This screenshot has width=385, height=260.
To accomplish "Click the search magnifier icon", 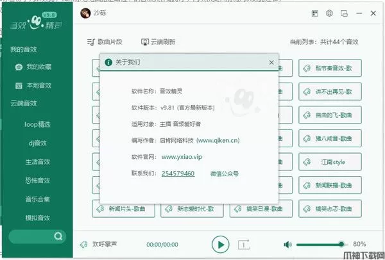I will pyautogui.click(x=58, y=236).
